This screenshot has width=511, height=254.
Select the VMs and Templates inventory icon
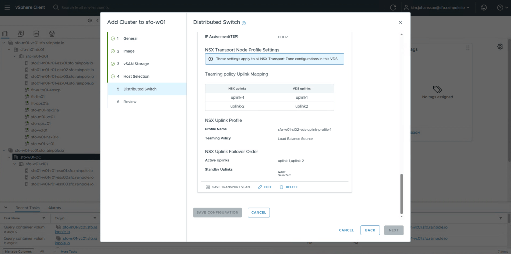tap(21, 33)
